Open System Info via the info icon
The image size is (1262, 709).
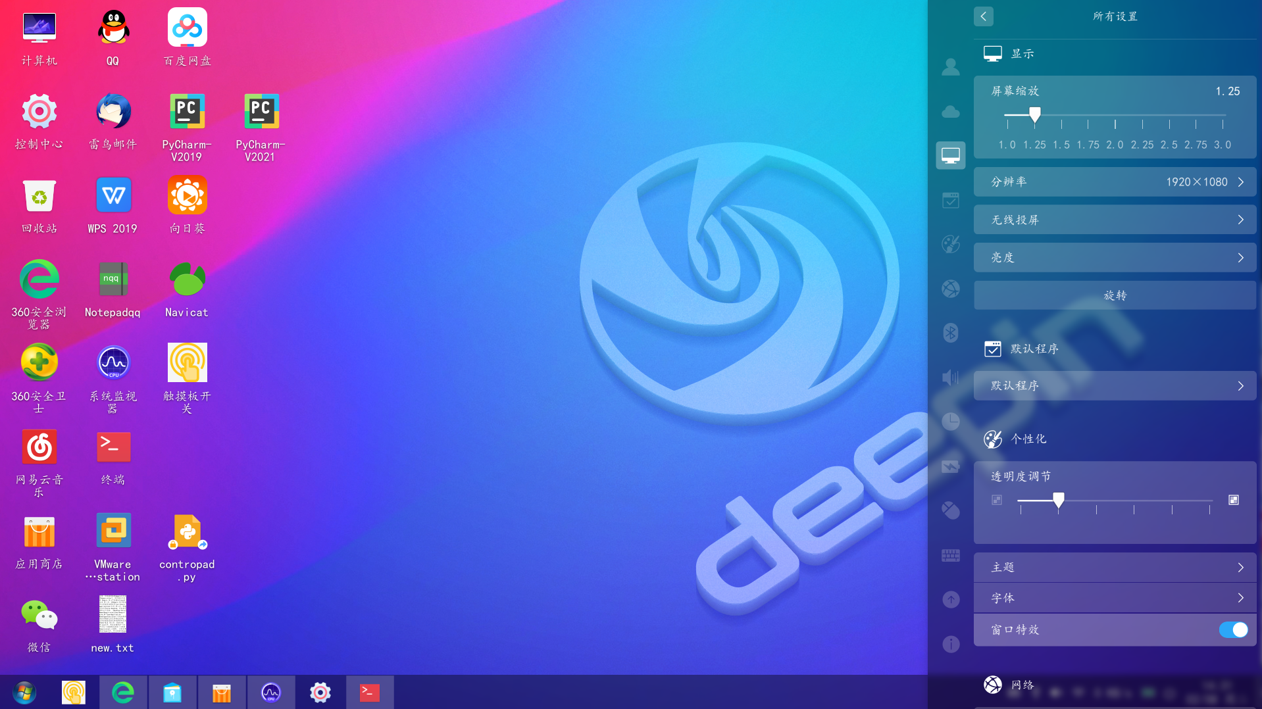pyautogui.click(x=950, y=644)
